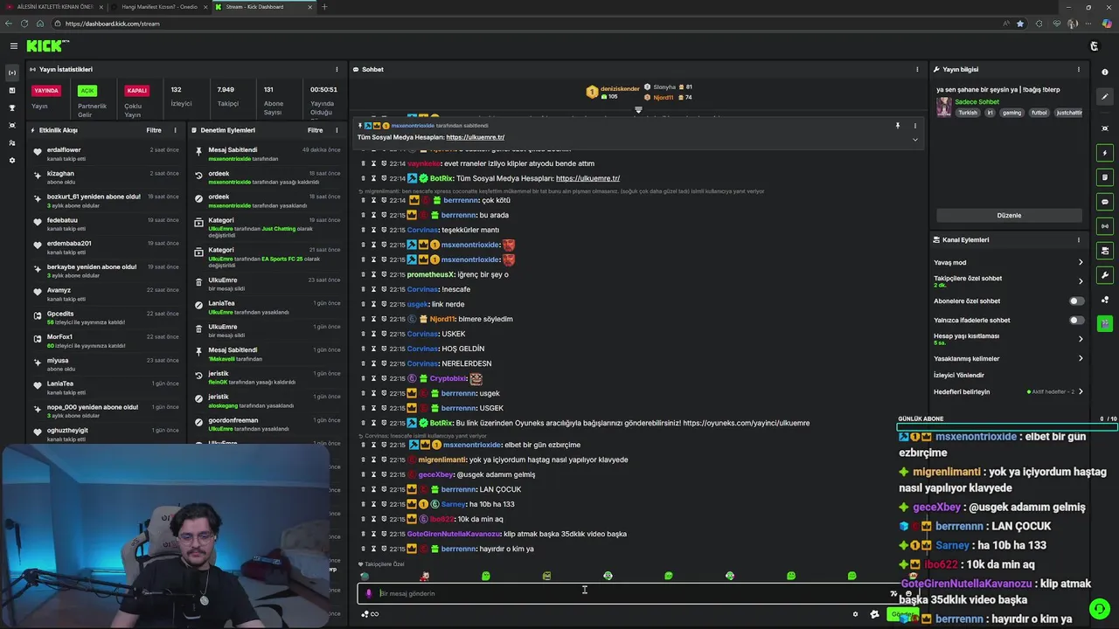1119x629 pixels.
Task: Open the emoji picker in message box
Action: [x=908, y=593]
